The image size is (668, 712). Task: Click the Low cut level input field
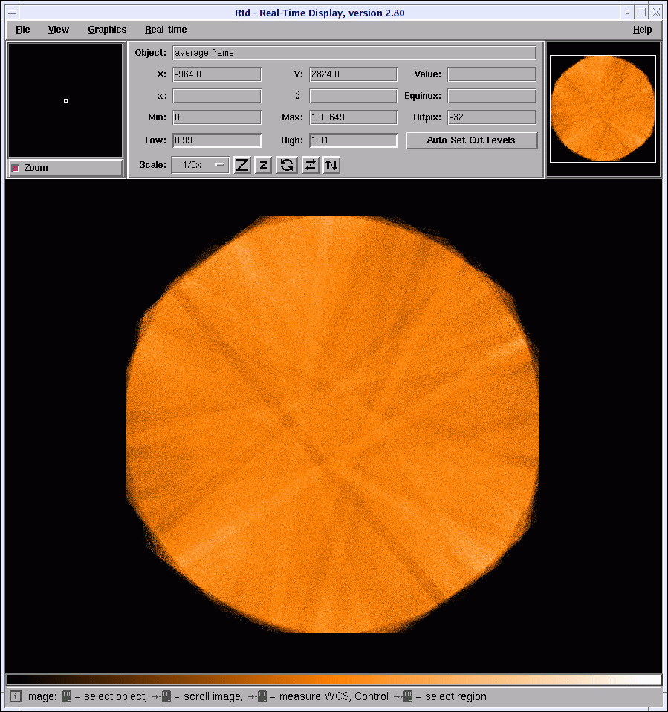[217, 140]
